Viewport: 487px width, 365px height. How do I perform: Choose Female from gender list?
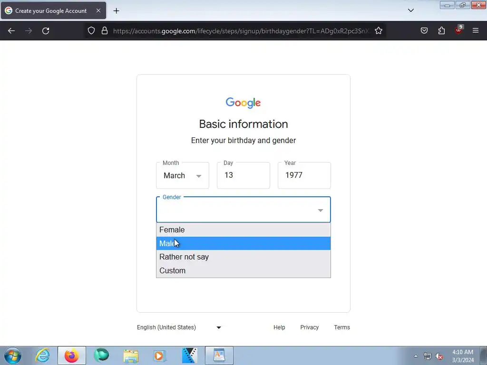click(x=243, y=230)
